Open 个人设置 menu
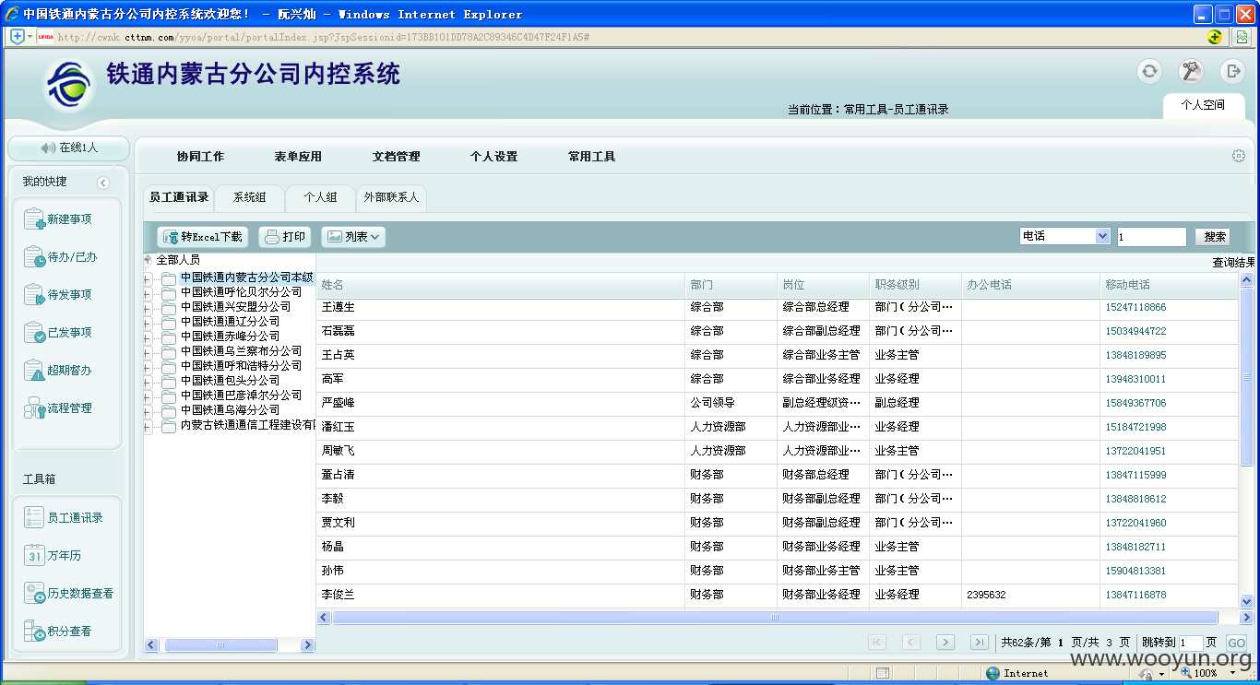The height and width of the screenshot is (685, 1260). click(x=493, y=157)
